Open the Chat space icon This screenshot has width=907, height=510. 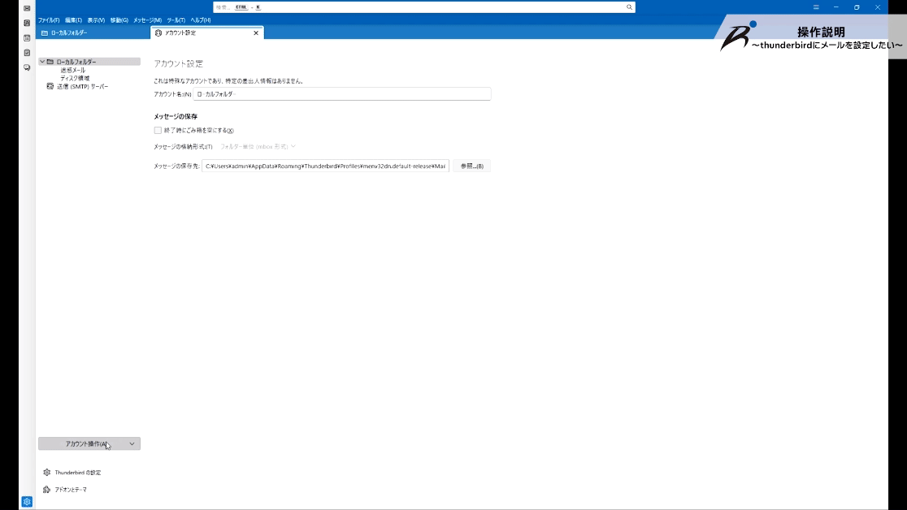coord(27,67)
